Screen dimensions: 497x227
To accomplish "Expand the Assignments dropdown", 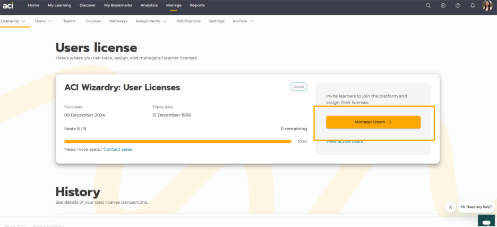I will click(151, 21).
